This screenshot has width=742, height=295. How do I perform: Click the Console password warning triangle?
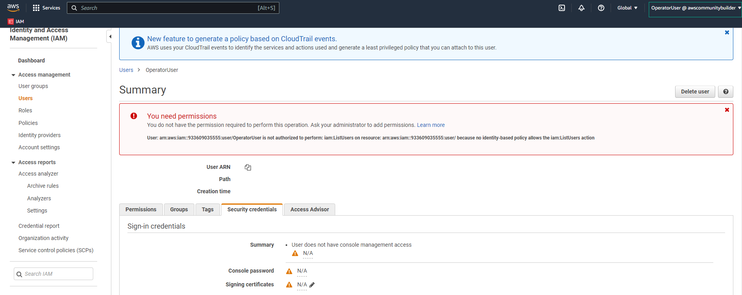click(x=289, y=271)
